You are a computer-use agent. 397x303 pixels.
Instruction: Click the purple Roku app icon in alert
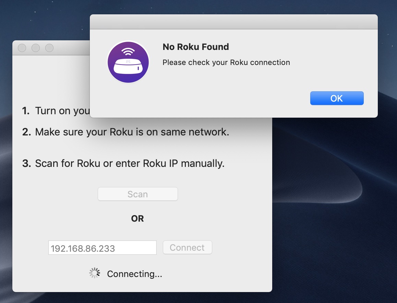128,62
